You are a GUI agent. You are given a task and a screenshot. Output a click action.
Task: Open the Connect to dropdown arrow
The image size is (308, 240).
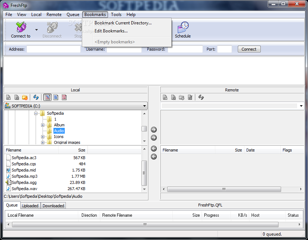pos(36,30)
